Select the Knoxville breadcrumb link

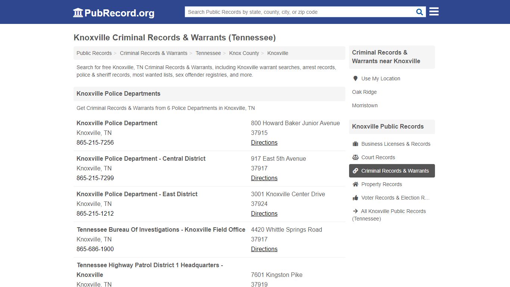tap(278, 53)
